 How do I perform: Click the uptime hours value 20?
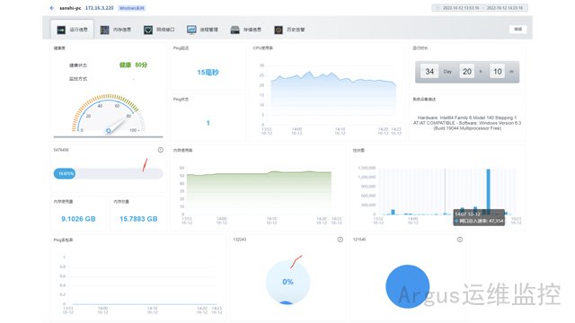coord(467,72)
